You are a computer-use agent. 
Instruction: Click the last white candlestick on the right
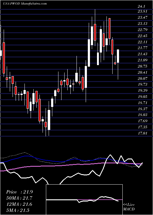click(118, 56)
